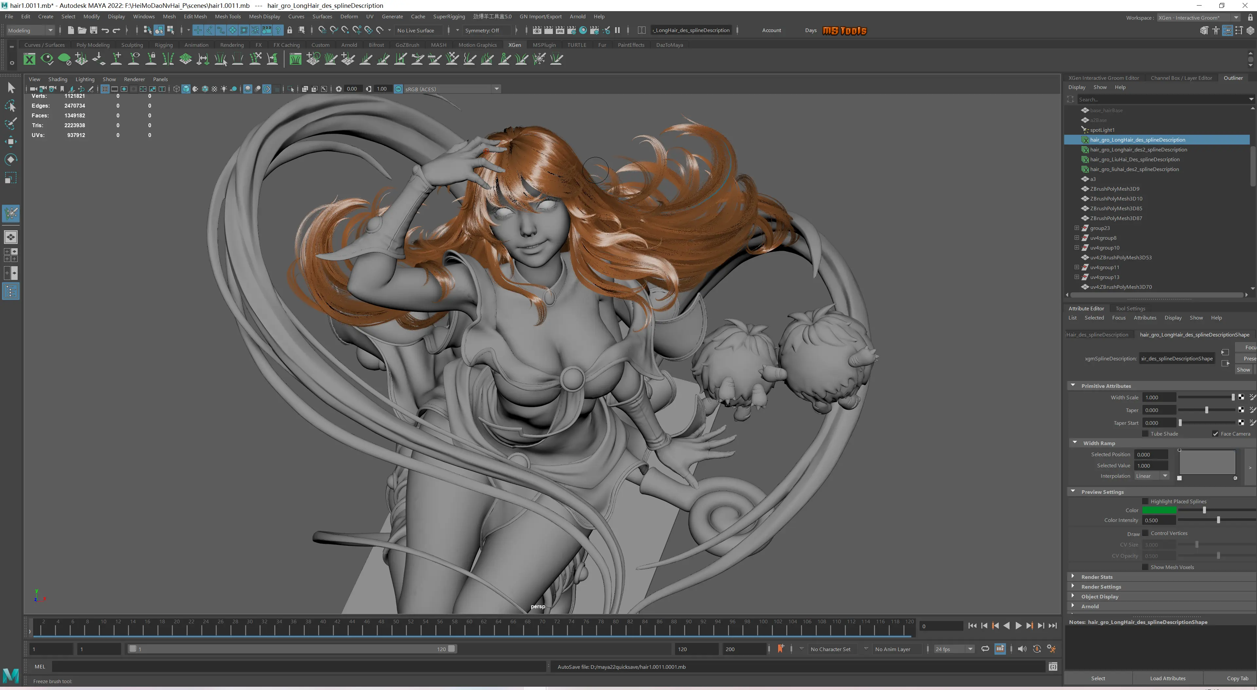Enable Highlight Placed Splines checkbox
Viewport: 1257px width, 690px height.
1145,501
